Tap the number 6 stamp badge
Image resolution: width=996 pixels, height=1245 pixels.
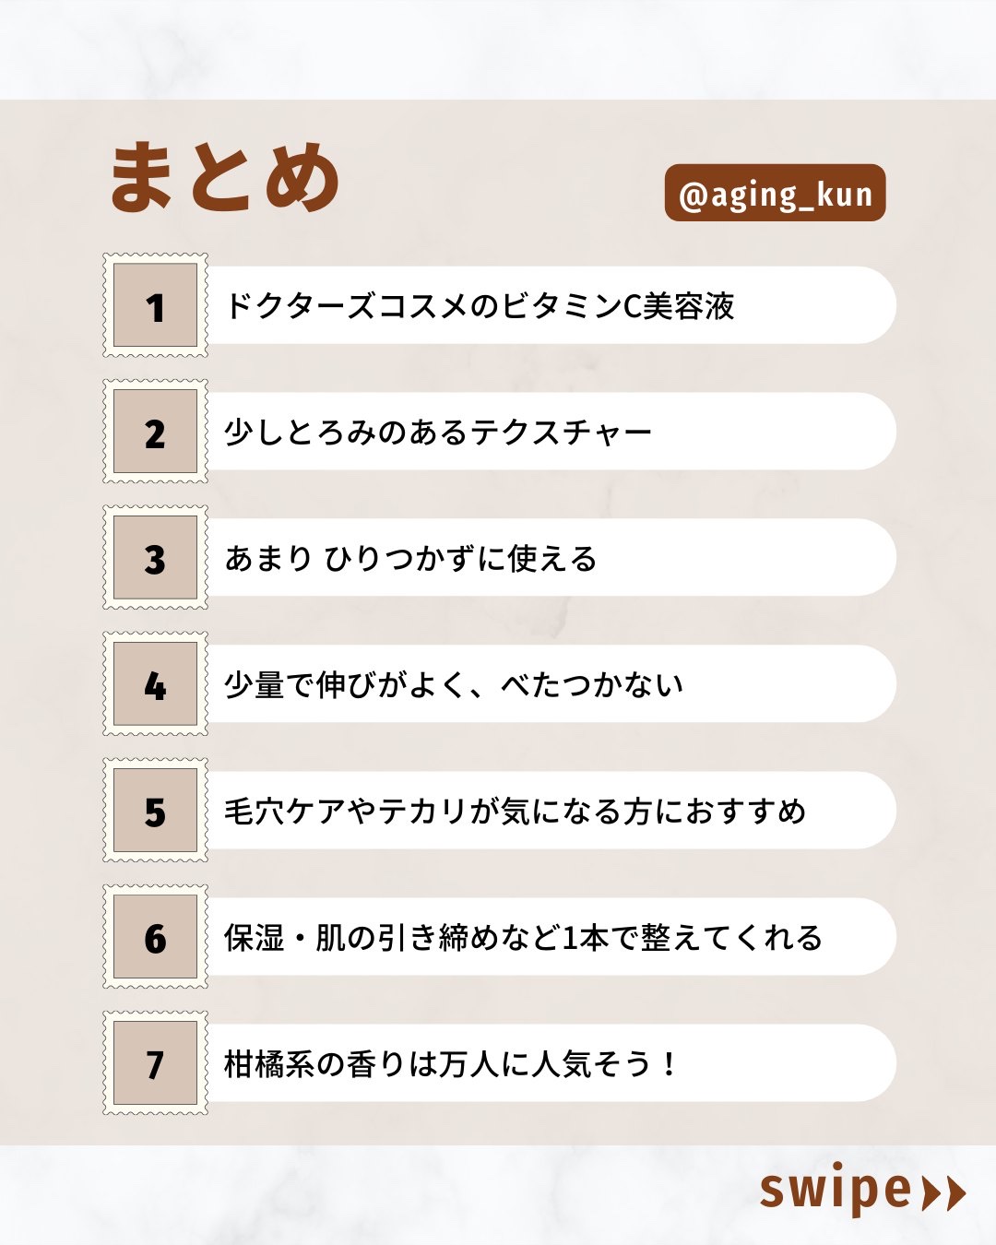pos(155,937)
